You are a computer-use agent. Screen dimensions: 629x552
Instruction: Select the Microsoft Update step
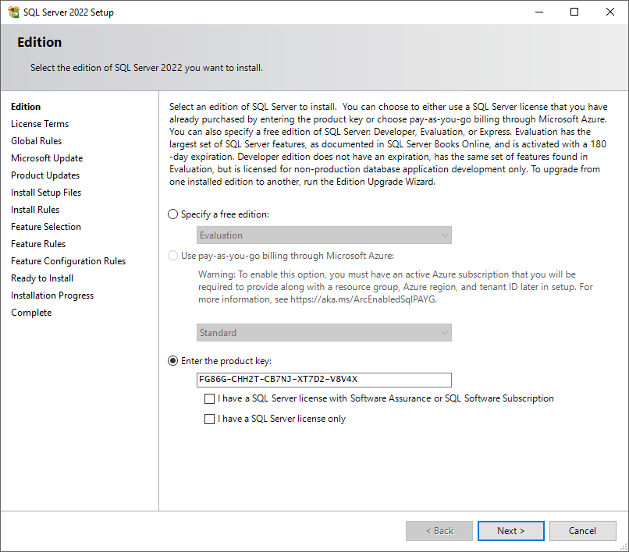pyautogui.click(x=46, y=157)
